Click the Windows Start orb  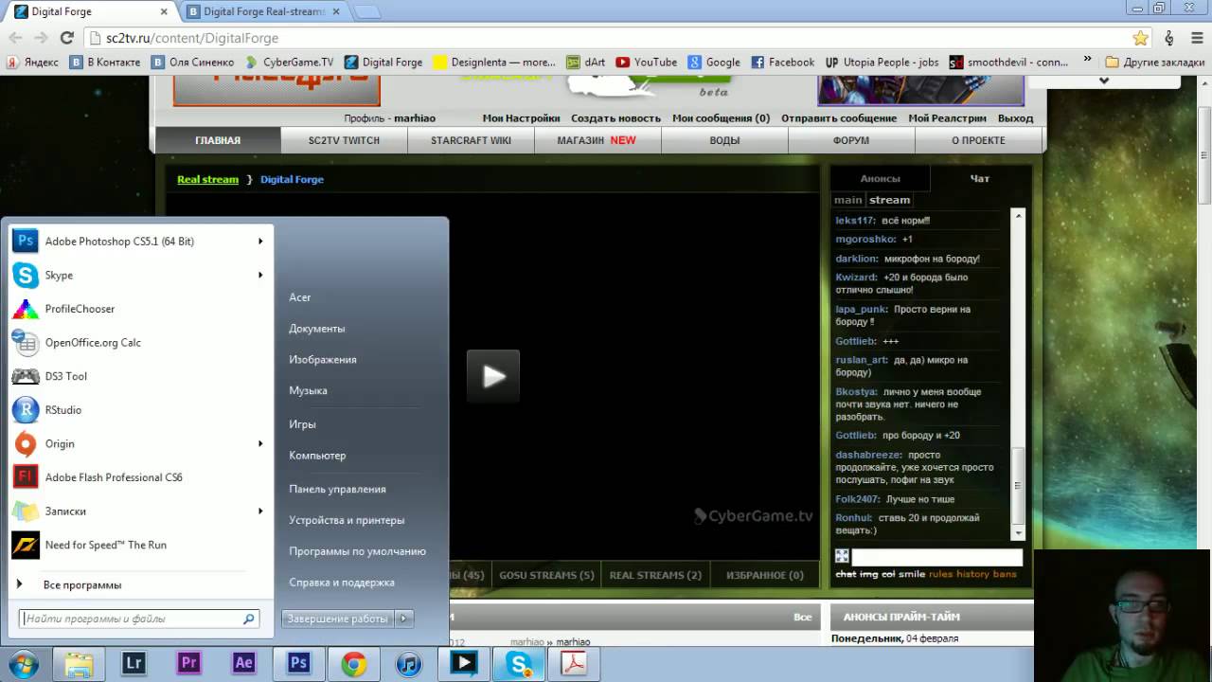point(23,664)
